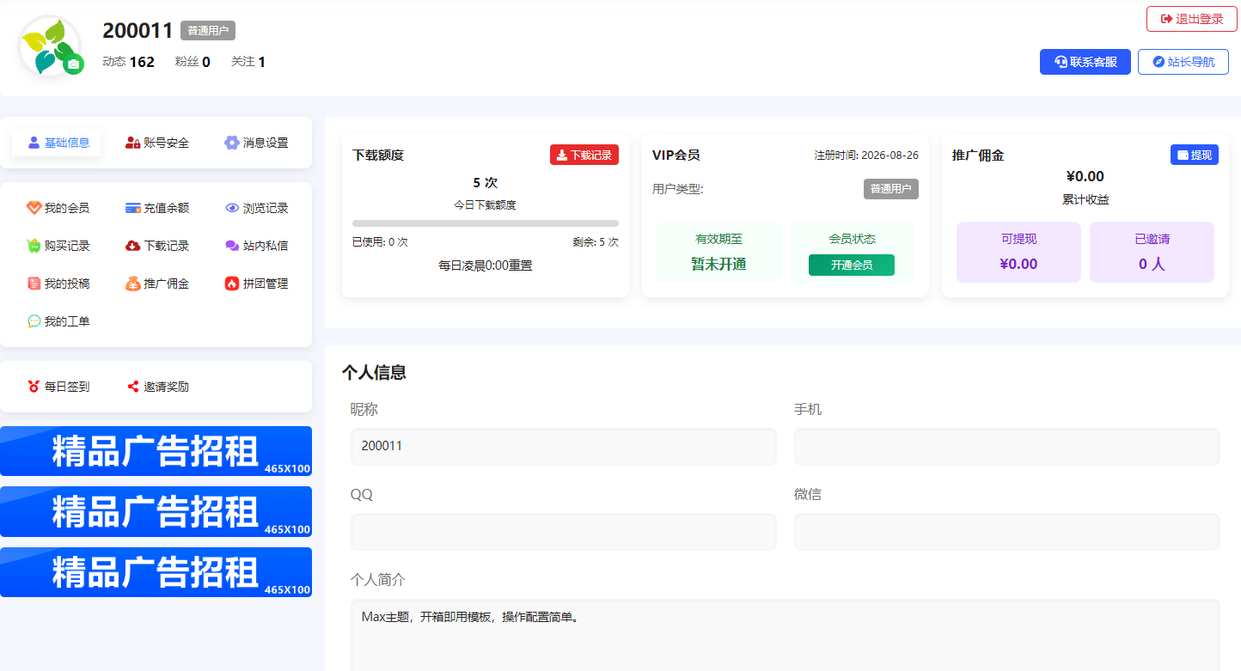Click the 可提现 ¥0.00 card
Screen dimensions: 1241x671
[x=1018, y=252]
